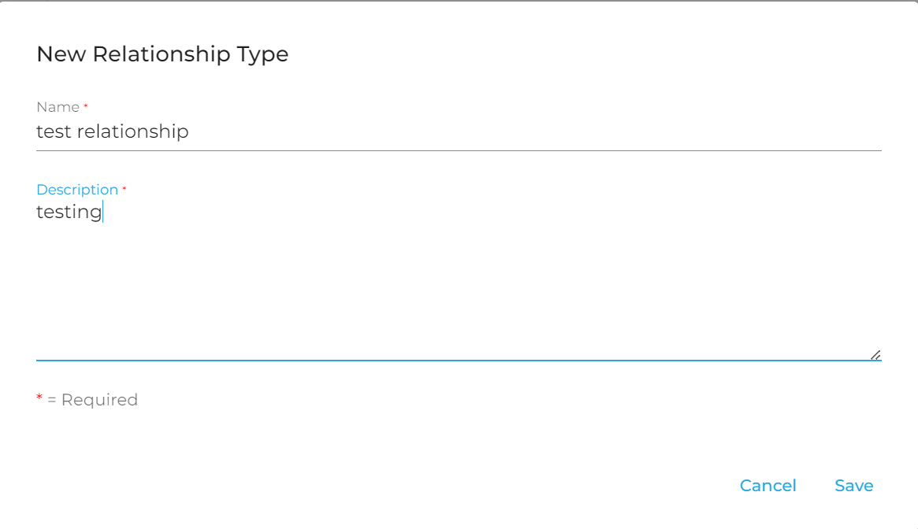Click the '= Required' legend text
The width and height of the screenshot is (918, 529).
[x=92, y=400]
